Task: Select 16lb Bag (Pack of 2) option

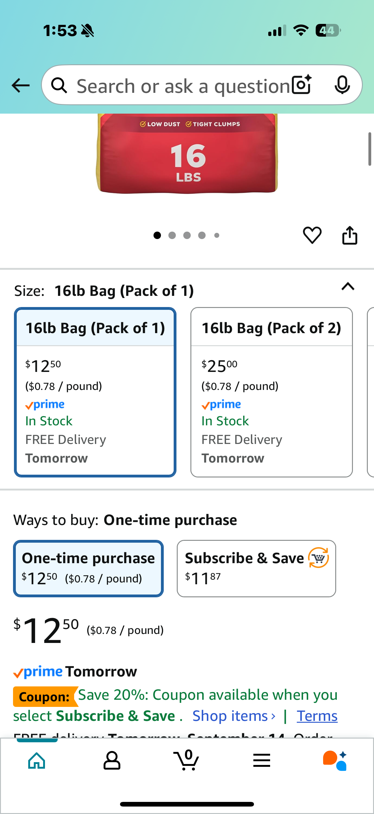Action: click(x=271, y=392)
